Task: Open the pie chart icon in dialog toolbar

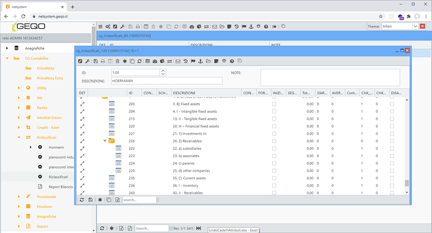Action: (x=162, y=61)
